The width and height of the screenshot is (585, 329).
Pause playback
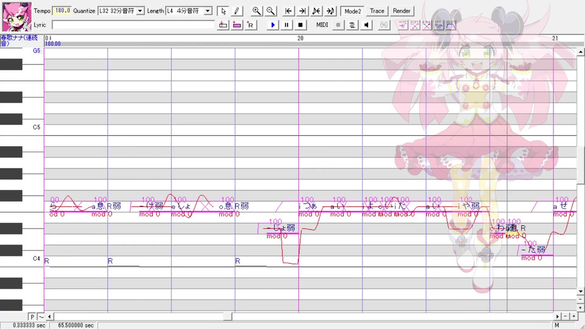click(286, 25)
